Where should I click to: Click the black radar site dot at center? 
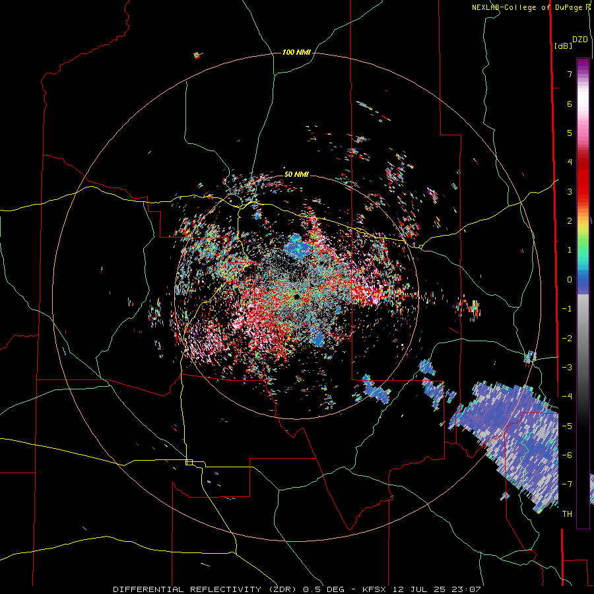point(296,297)
